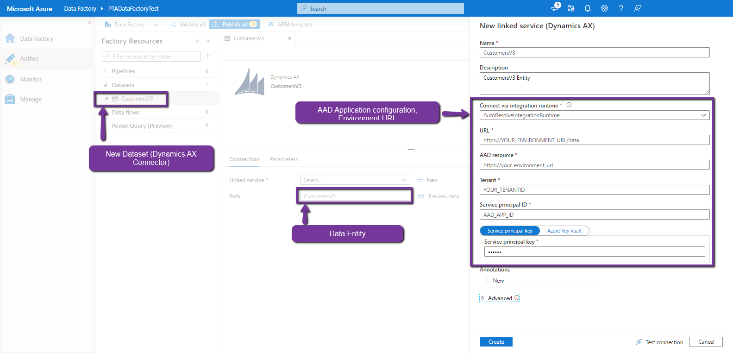Click the Service principal key password field

click(595, 252)
